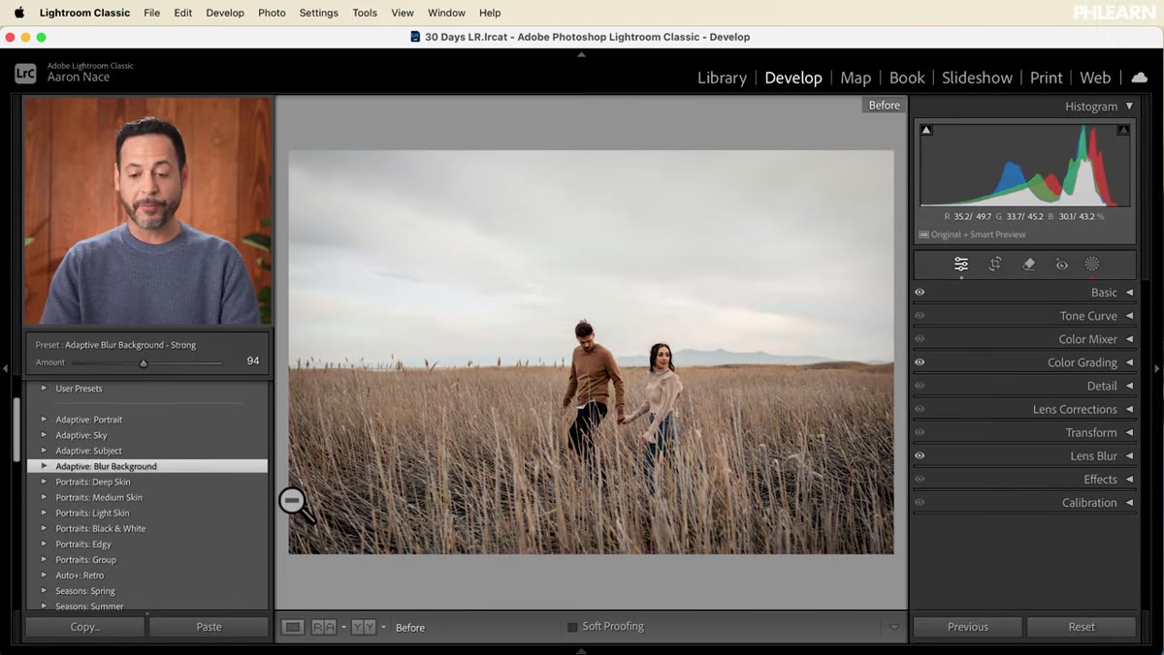1164x655 pixels.
Task: Click the Amount value 94 field
Action: pos(252,361)
